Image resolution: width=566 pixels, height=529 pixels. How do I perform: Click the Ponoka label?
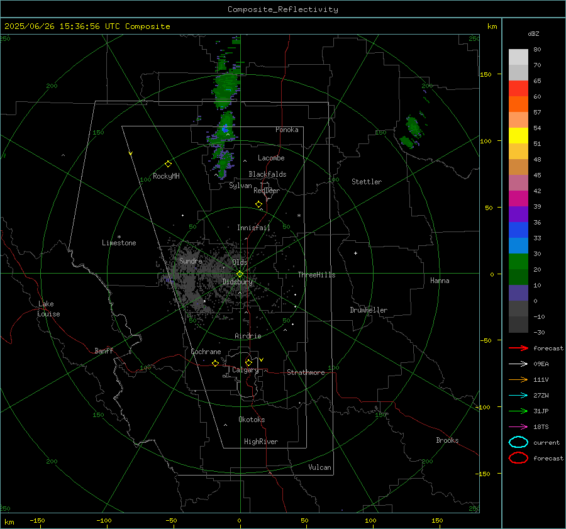pyautogui.click(x=287, y=130)
